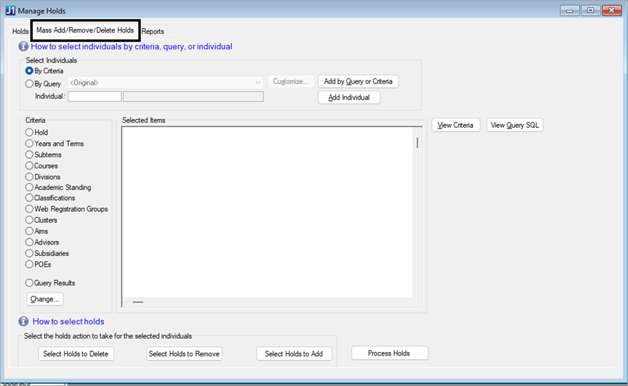This screenshot has height=386, width=628.
Task: Select the Classifications criteria option
Action: [29, 198]
